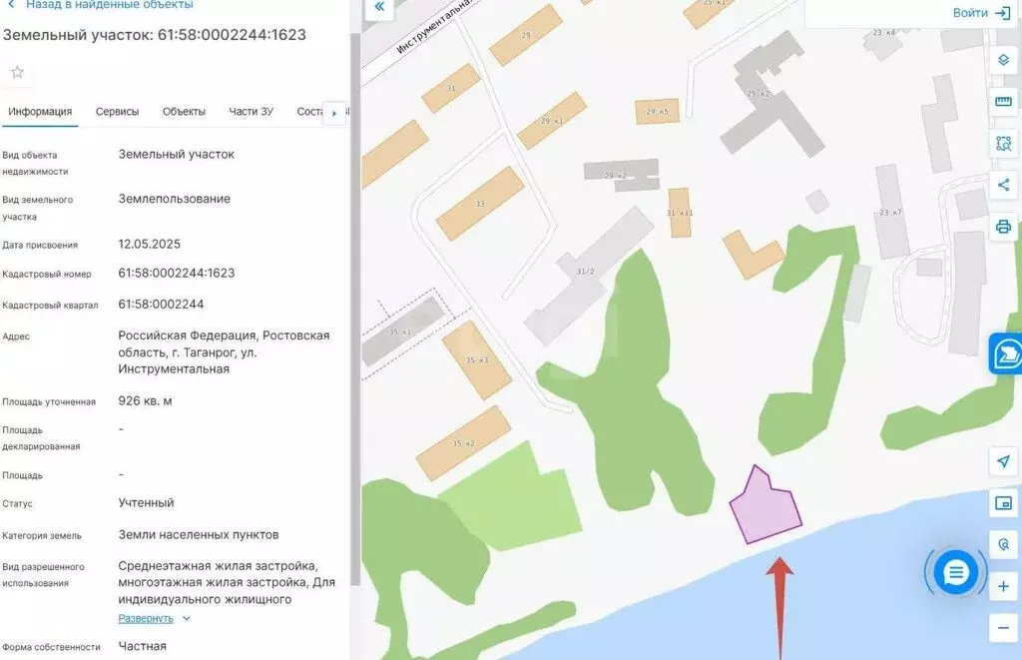Expand permitted use text via Развернуть
This screenshot has height=660, width=1022.
[x=146, y=618]
